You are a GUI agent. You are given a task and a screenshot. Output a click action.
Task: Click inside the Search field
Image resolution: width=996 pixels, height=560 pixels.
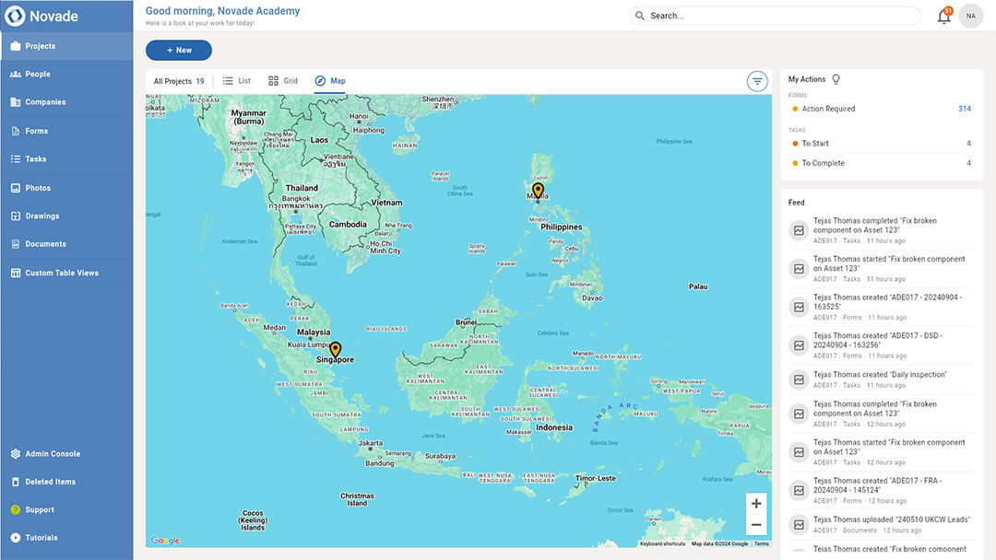tap(775, 16)
